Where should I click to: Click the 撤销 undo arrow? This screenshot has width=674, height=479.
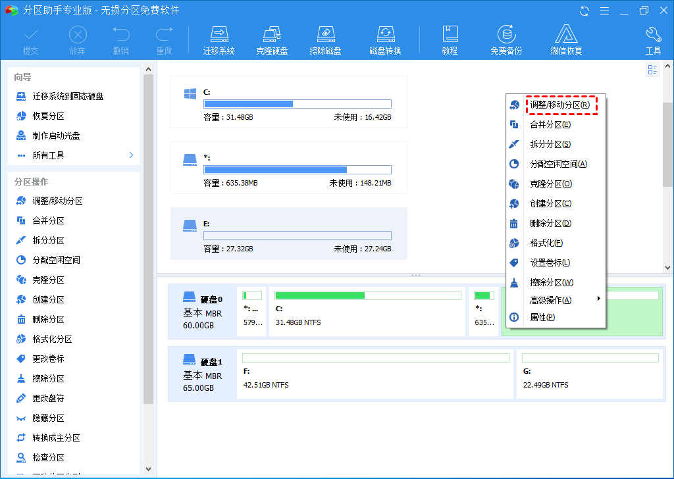pos(121,41)
